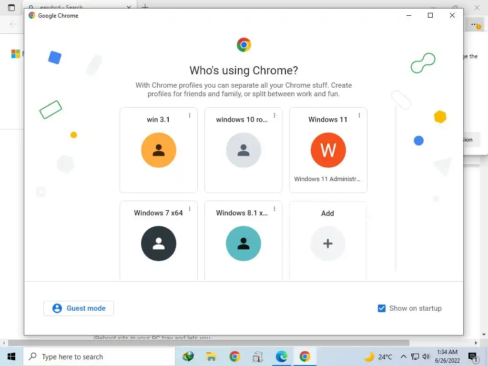The height and width of the screenshot is (366, 488).
Task: Click the Windows 11 profile name
Action: coord(328,120)
